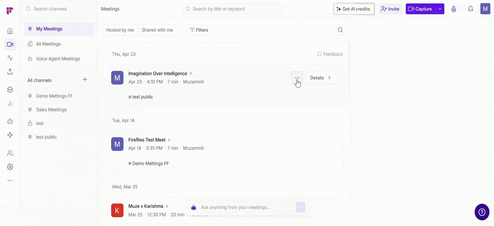This screenshot has height=226, width=494.
Task: Tick the Tue, Apr 14 date checkbox
Action: pos(107,120)
